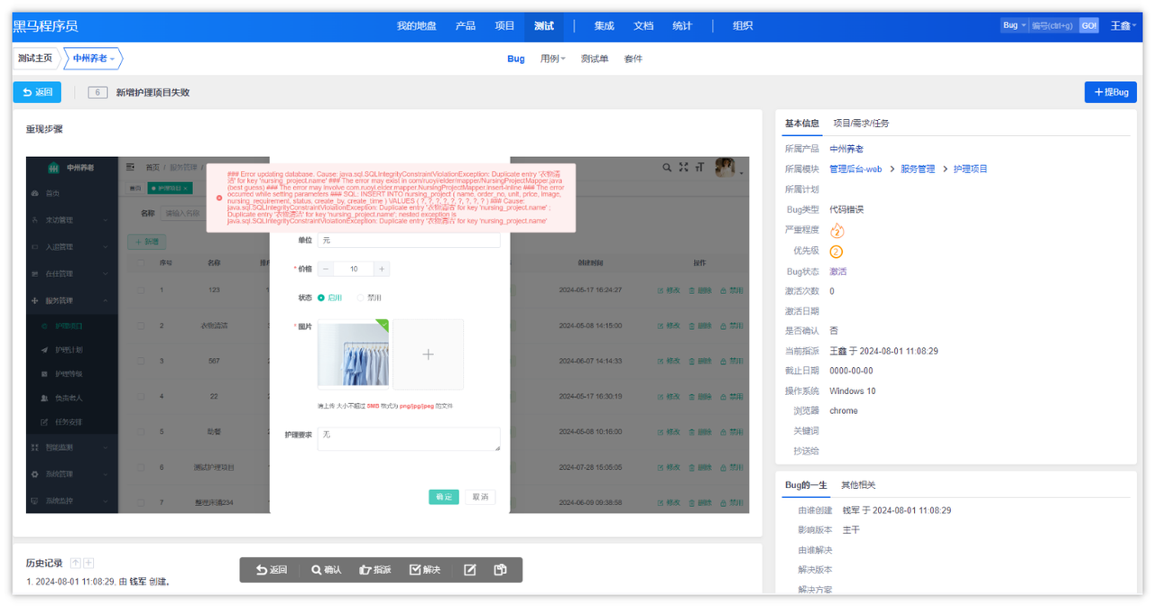Open the 中州养老 product switcher in breadcrumb
This screenshot has width=1155, height=607.
[x=93, y=59]
